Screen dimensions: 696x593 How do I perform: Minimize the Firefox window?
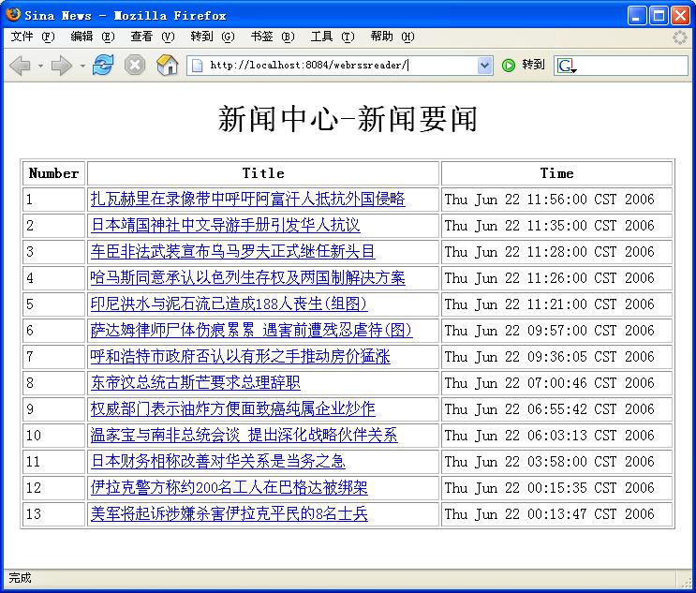(637, 16)
